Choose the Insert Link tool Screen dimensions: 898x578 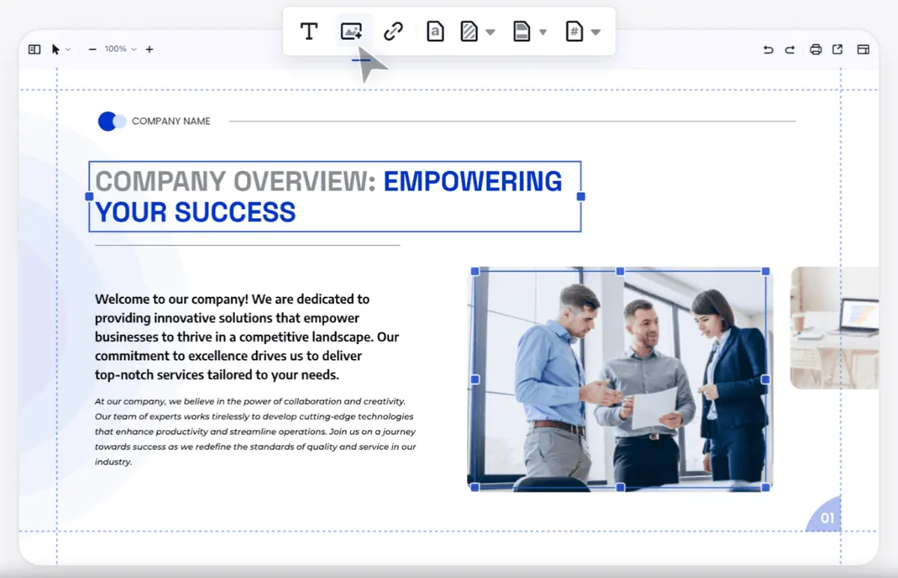(x=393, y=31)
